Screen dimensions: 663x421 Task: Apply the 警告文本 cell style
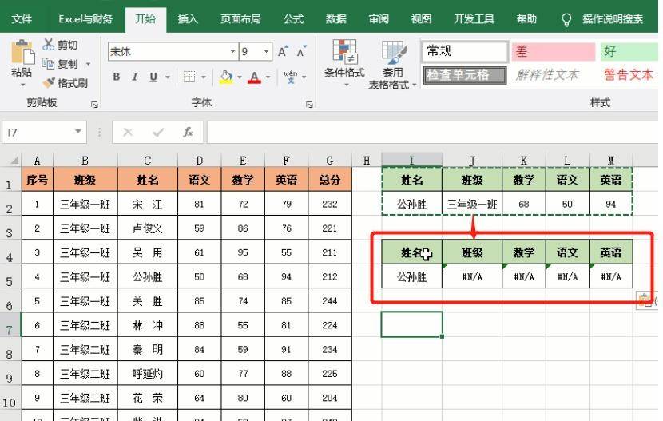point(629,75)
